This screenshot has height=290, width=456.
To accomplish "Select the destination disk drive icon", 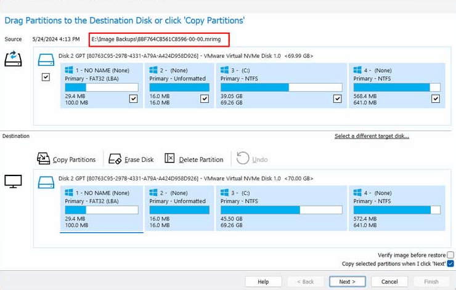I will tap(46, 182).
